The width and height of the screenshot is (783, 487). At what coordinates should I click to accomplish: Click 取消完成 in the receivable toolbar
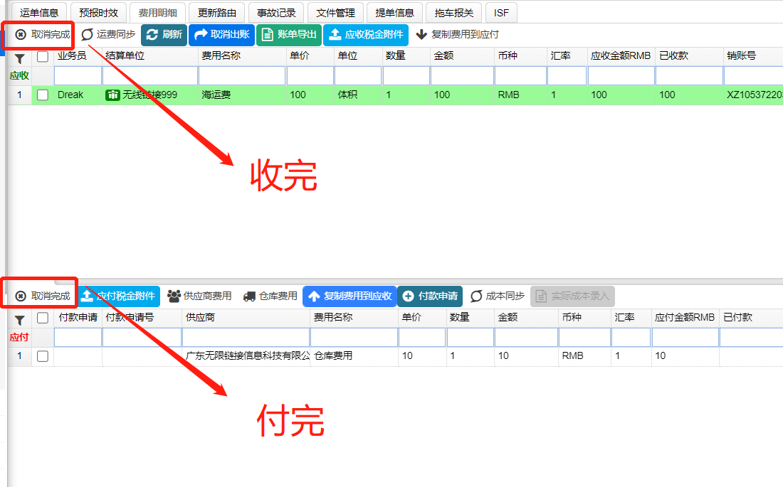pyautogui.click(x=43, y=34)
